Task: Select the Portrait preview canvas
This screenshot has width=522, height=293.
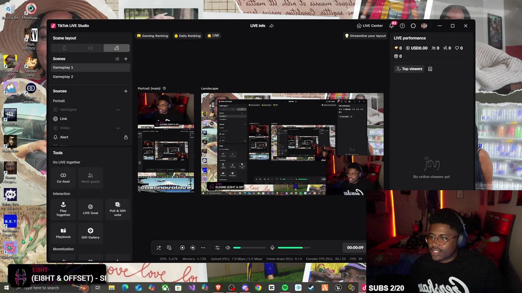Action: 166,143
